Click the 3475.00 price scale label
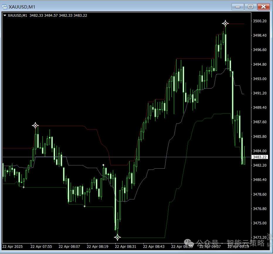This screenshot has height=254, width=273. click(260, 223)
